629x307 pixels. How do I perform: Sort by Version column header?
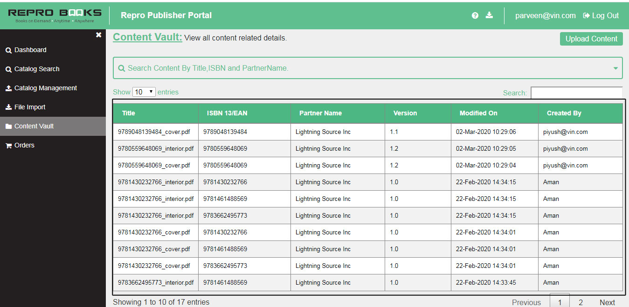coord(405,113)
